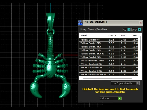
Task: Click the horizontal scrollbar under metal list
Action: click(107, 78)
